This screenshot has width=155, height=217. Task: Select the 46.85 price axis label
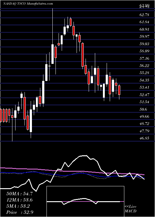pyautogui.click(x=144, y=138)
